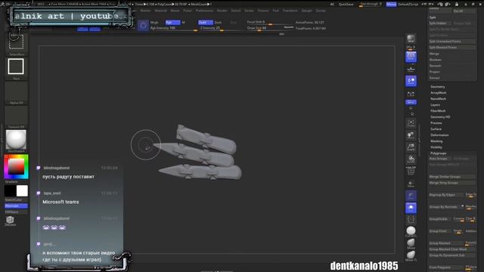
Task: Click the Xpose icon in right shelf
Action: click(x=411, y=220)
